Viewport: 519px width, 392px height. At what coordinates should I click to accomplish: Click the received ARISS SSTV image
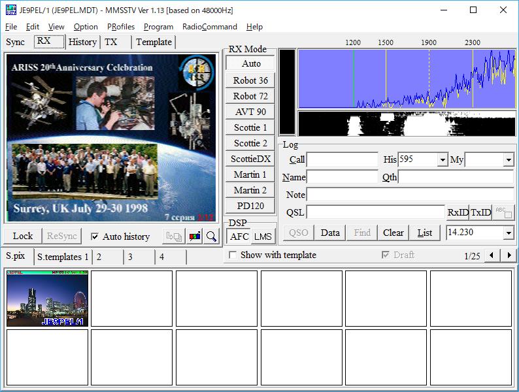[111, 138]
